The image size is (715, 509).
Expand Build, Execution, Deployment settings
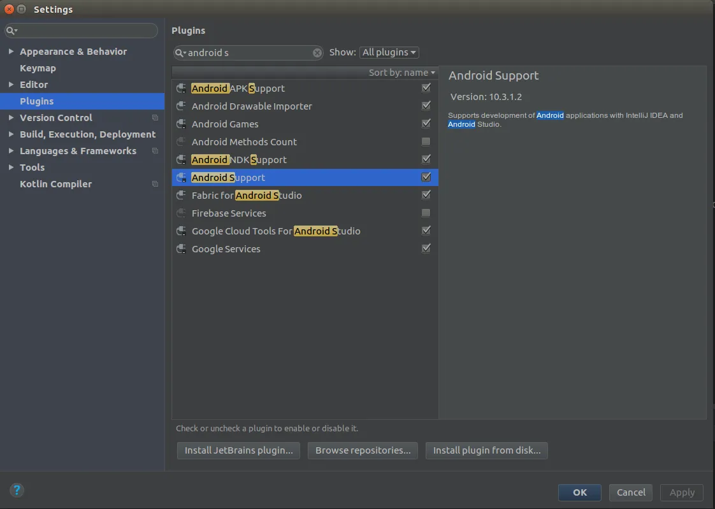tap(11, 134)
